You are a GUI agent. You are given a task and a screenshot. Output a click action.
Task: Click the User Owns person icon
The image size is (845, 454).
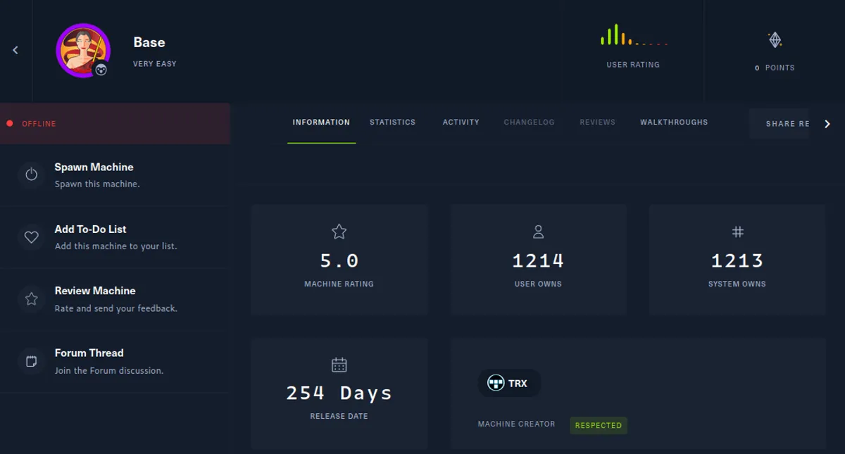click(x=538, y=231)
